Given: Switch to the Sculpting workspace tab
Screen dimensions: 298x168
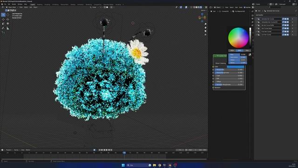Looking at the screenshot, I should [47, 4].
